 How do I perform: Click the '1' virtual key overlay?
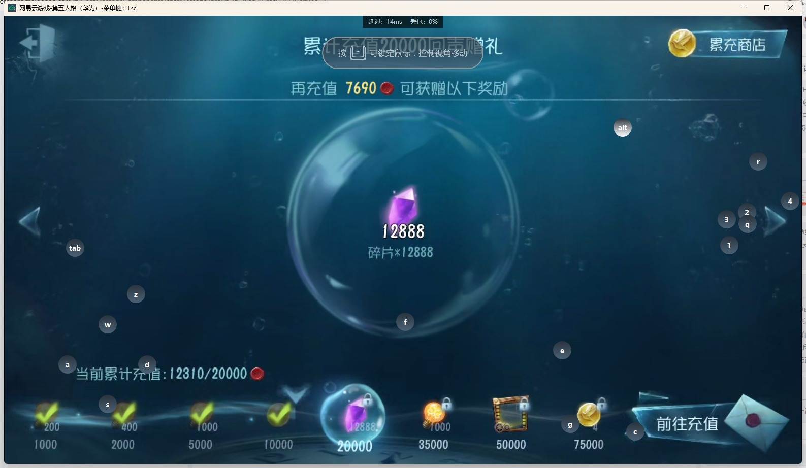tap(729, 246)
